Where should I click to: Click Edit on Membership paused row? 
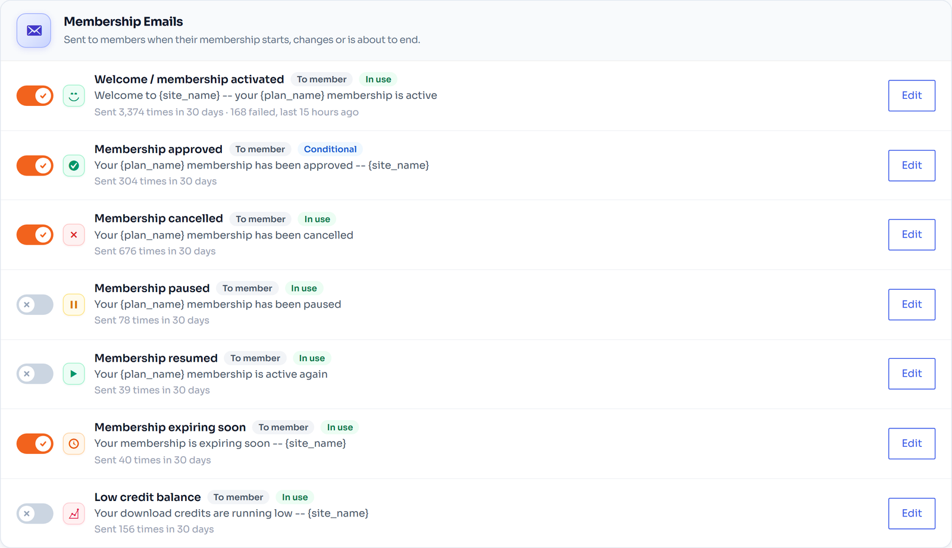click(x=912, y=305)
